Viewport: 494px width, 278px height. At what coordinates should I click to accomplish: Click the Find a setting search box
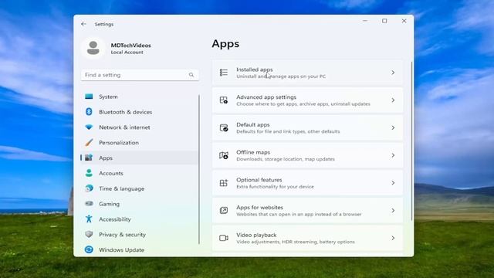[140, 75]
